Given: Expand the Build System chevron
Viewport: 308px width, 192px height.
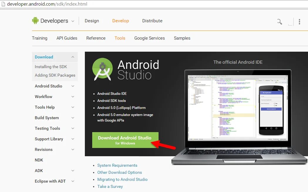Looking at the screenshot, I should click(73, 118).
